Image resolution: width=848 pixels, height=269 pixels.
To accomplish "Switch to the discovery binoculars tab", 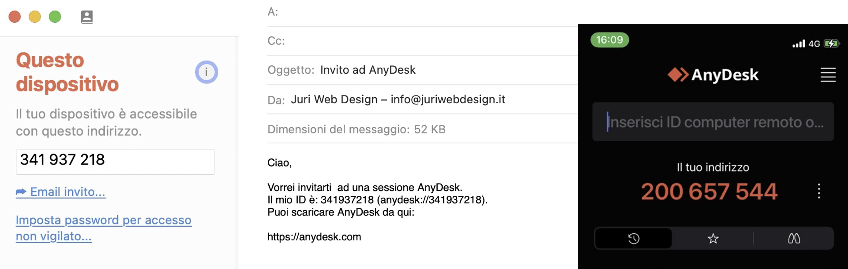I will click(794, 238).
